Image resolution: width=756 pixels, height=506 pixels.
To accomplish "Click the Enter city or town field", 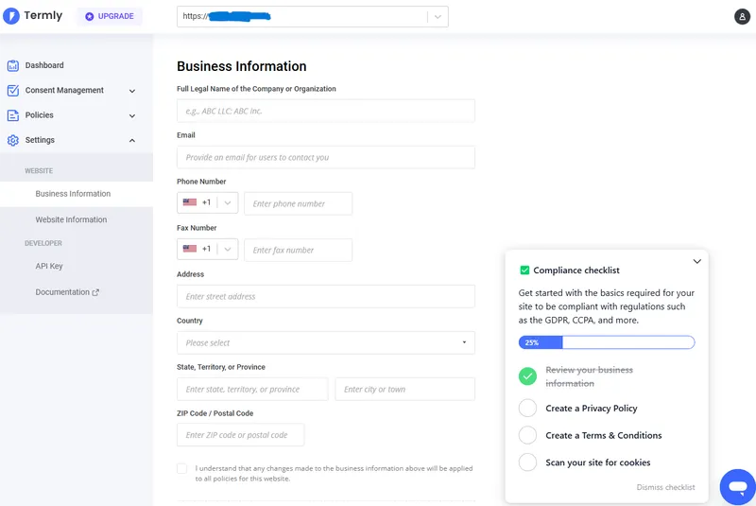I will tap(405, 389).
